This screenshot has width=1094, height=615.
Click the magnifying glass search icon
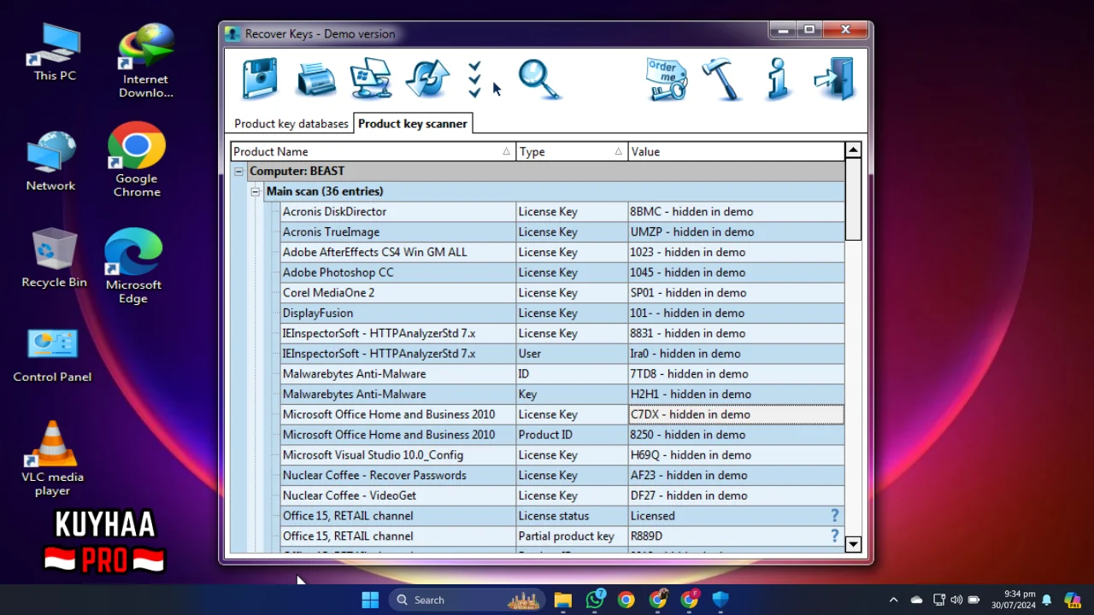(x=539, y=79)
